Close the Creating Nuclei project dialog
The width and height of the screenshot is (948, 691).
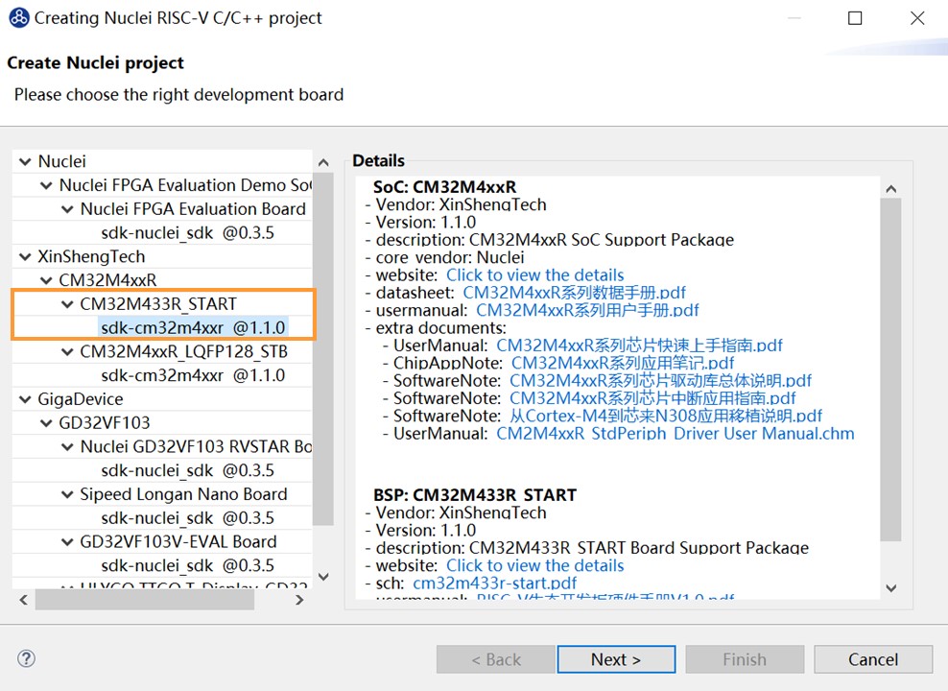click(x=917, y=18)
